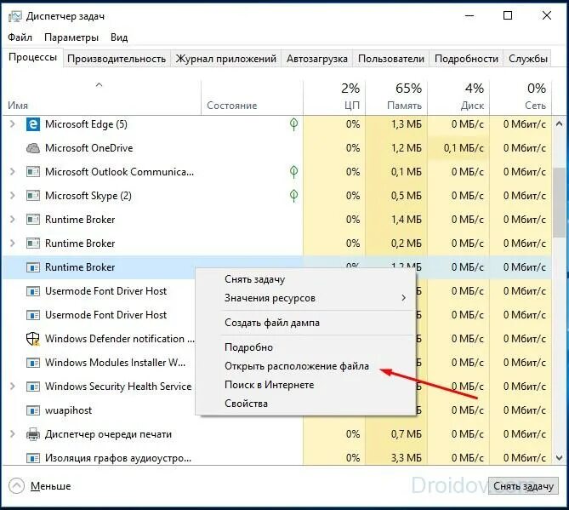Screen dimensions: 569x510
Task: Switch to the 'Подробности' tab
Action: pyautogui.click(x=466, y=59)
